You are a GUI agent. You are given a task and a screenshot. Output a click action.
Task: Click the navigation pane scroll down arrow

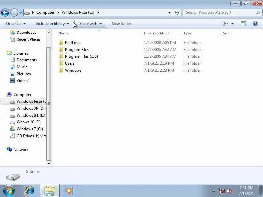49,164
